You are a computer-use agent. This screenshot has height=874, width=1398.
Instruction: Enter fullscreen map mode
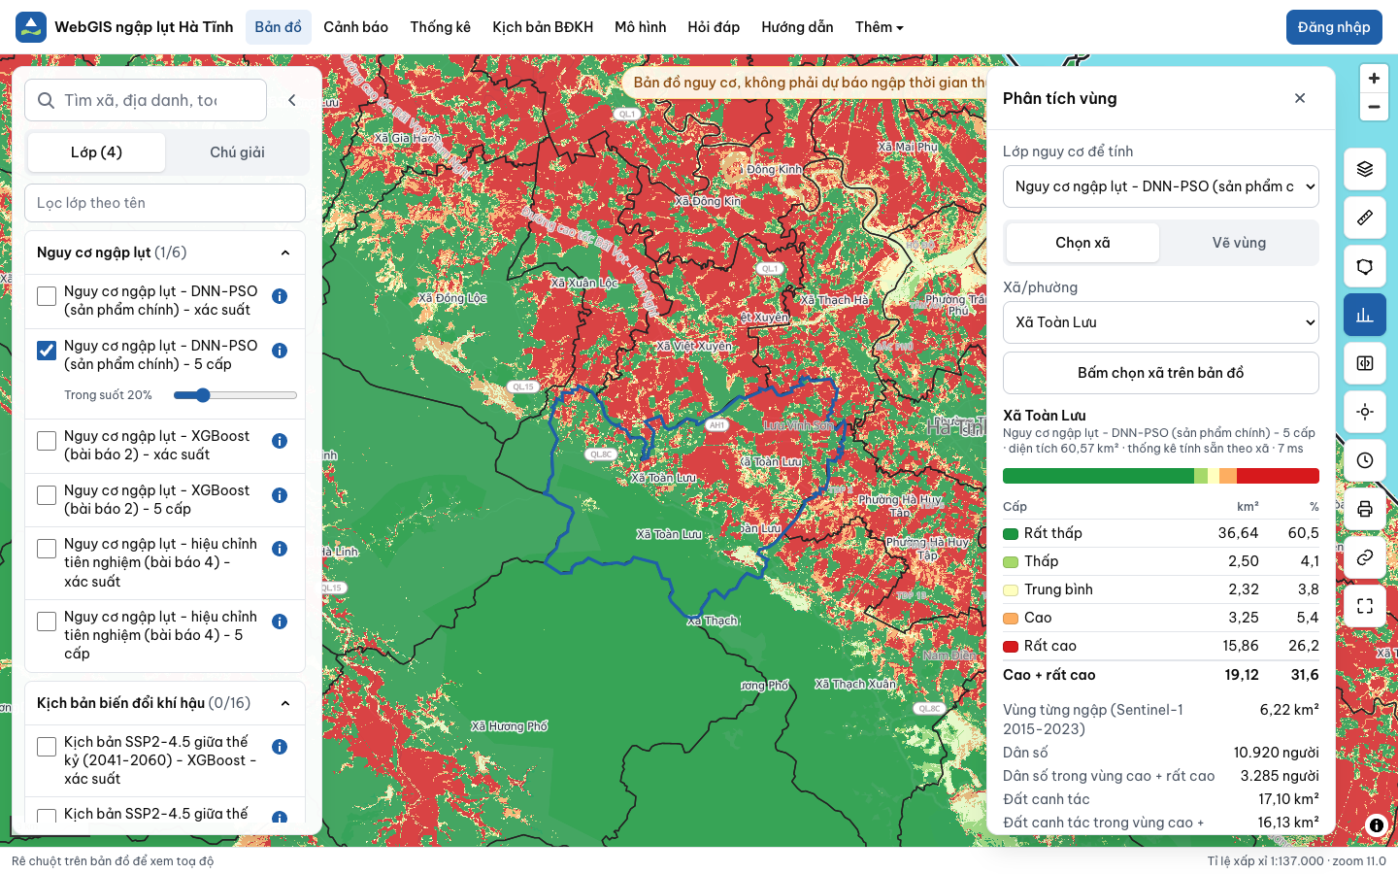[1365, 606]
